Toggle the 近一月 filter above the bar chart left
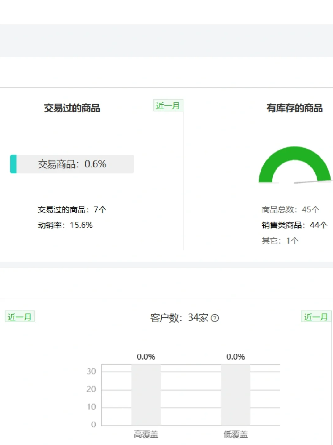 pyautogui.click(x=19, y=317)
